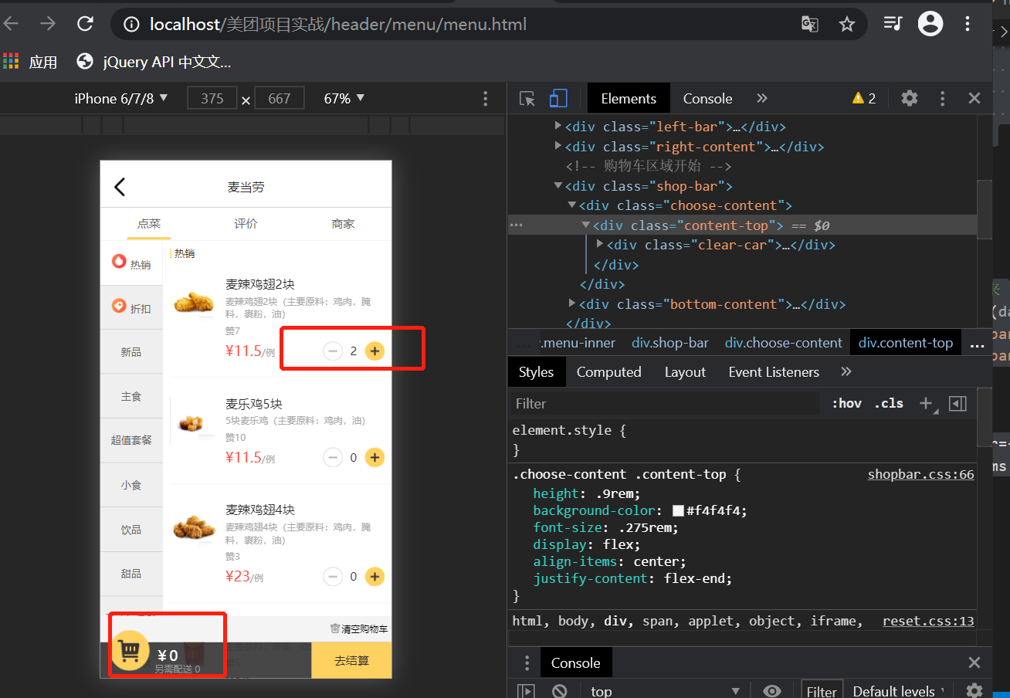Open the 应用 apps shortcut

click(x=31, y=62)
